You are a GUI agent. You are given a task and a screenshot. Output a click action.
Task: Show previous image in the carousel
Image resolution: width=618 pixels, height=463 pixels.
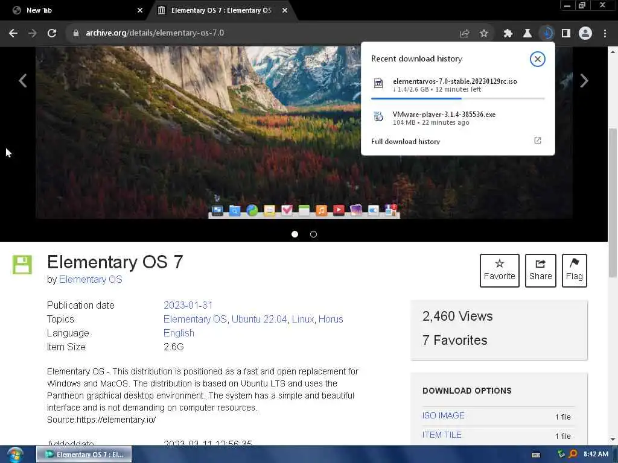tap(23, 81)
